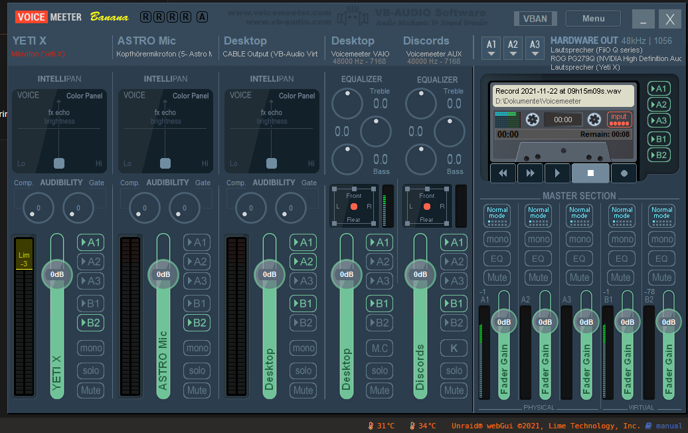Toggle M.C on virtual Desktop strip
Viewport: 688px width, 433px height.
(380, 349)
